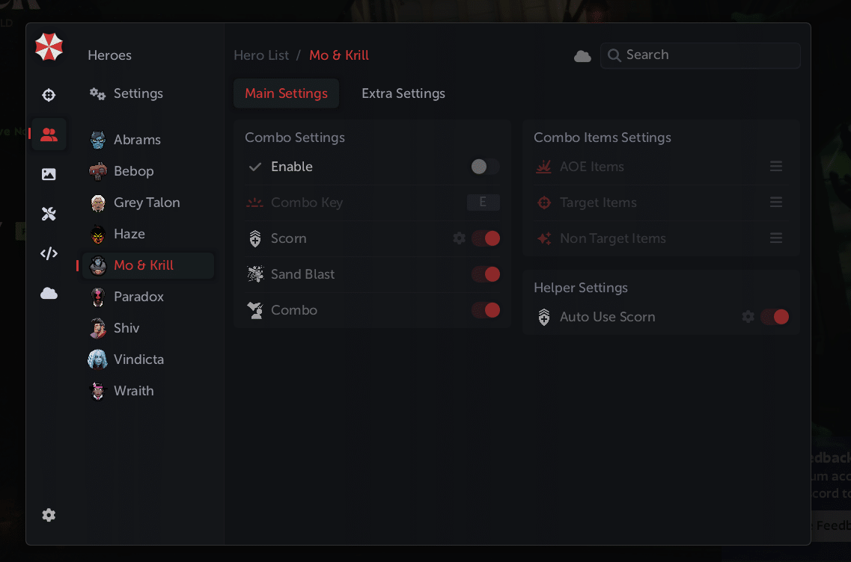Screen dimensions: 851x562
Task: Expand the Target Items list menu
Action: tap(776, 203)
